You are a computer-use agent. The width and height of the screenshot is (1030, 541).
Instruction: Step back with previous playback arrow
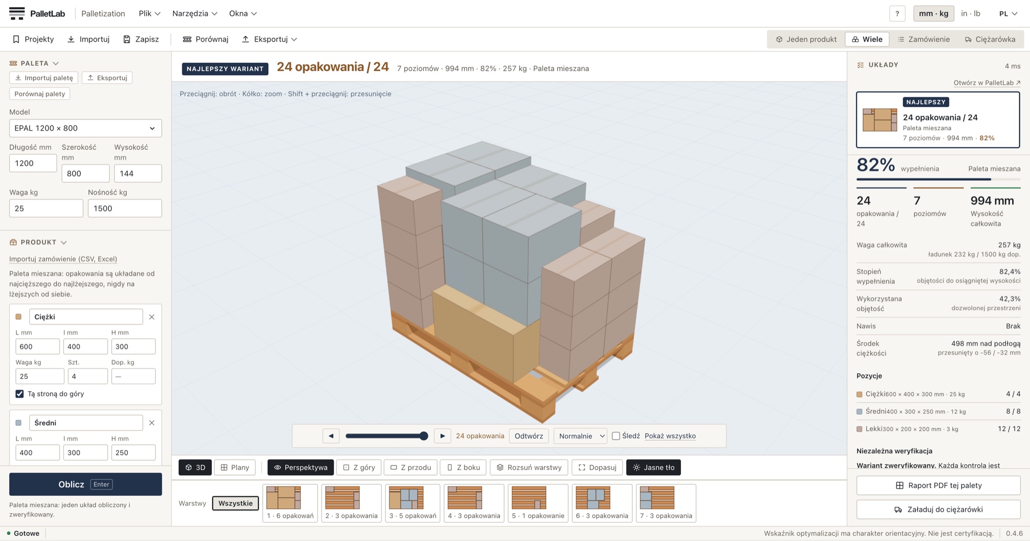(331, 436)
